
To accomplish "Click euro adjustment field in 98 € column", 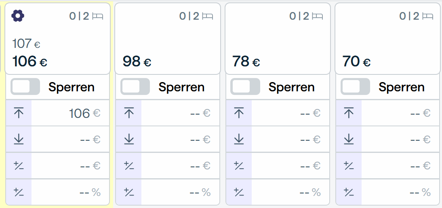I will tap(180, 166).
